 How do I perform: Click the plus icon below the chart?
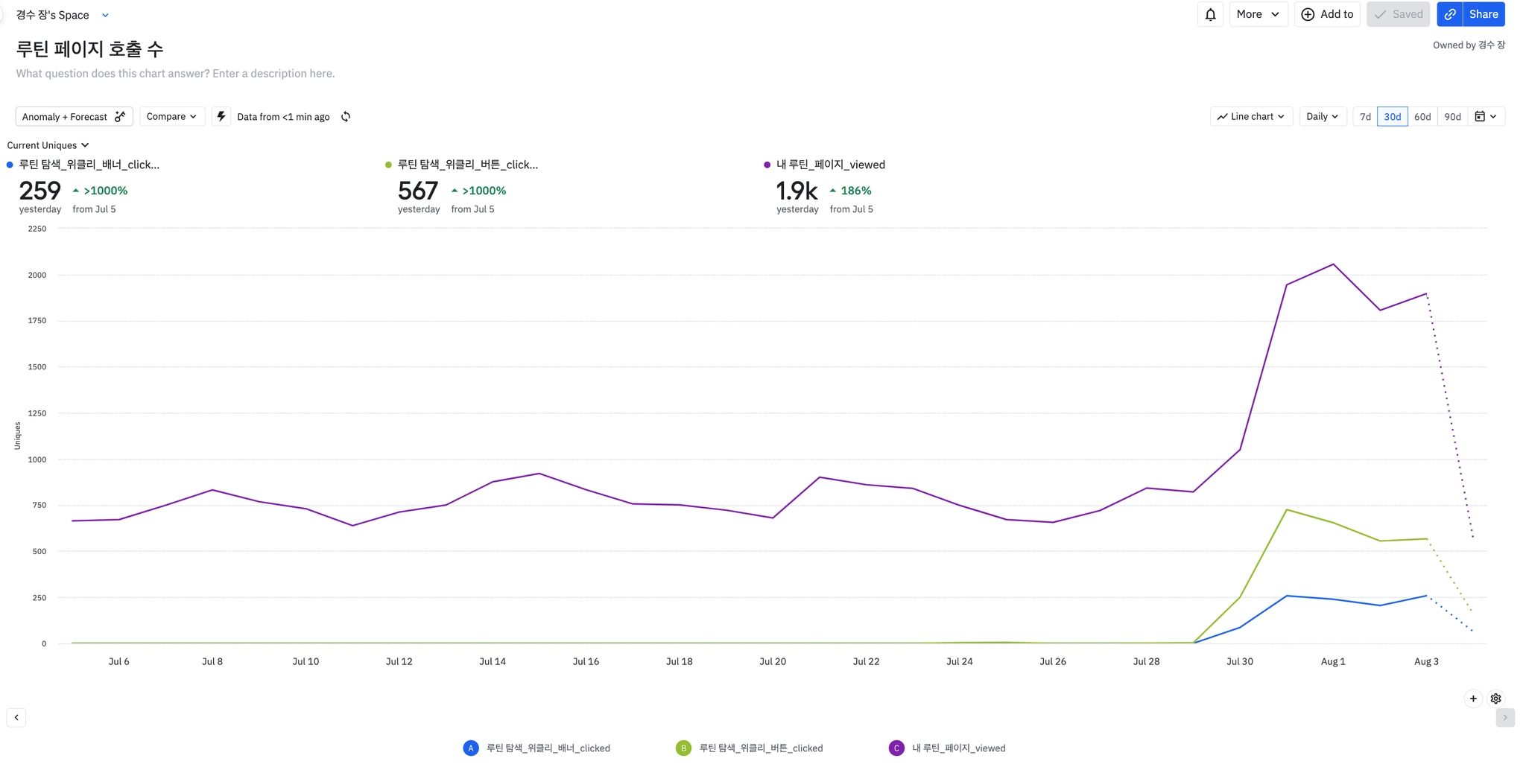[1473, 699]
